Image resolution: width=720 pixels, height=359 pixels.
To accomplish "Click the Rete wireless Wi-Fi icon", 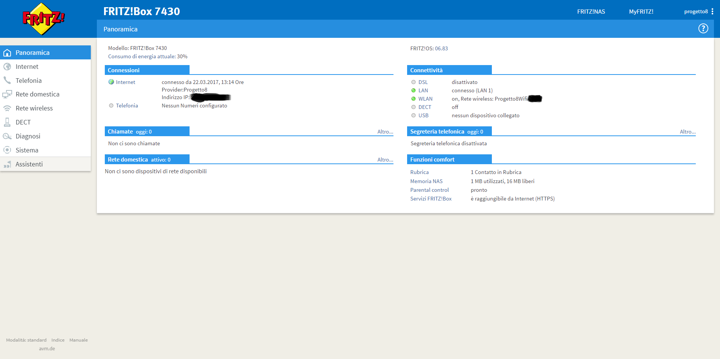I will click(x=7, y=108).
